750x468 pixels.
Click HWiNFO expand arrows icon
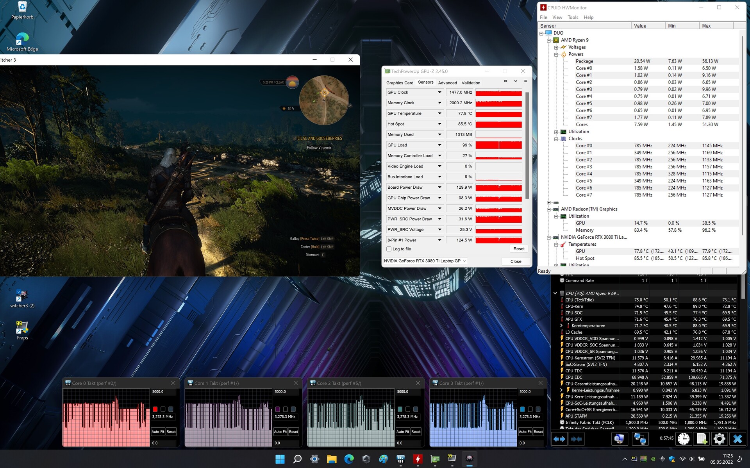tap(559, 439)
